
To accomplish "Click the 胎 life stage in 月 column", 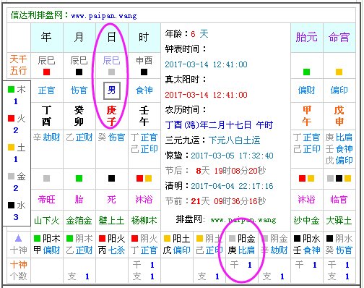I will click(79, 200).
